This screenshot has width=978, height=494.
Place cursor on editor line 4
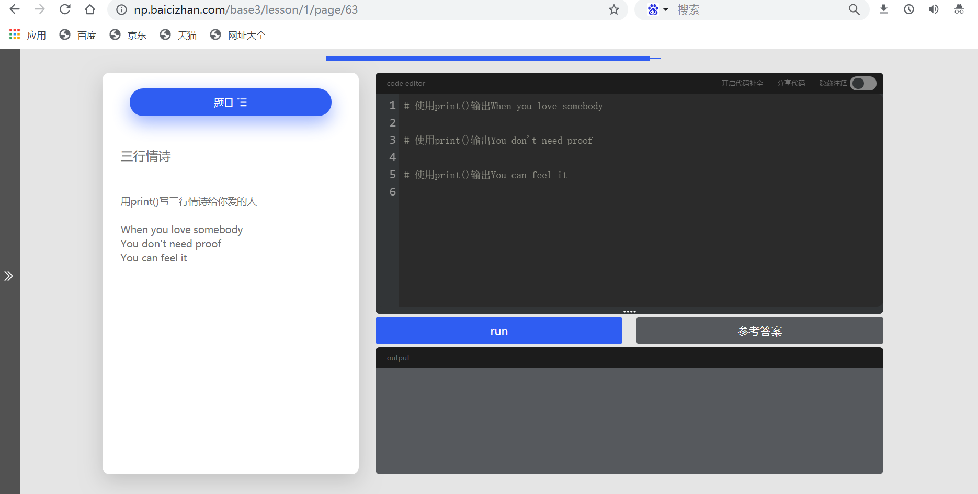pos(641,157)
